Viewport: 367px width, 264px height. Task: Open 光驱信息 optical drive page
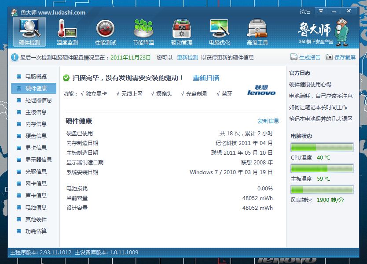[34, 171]
